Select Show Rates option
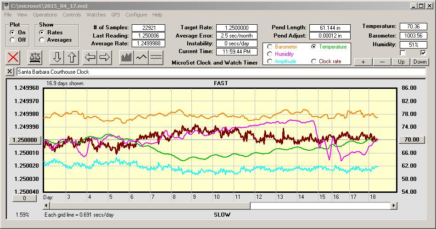 [x=42, y=33]
